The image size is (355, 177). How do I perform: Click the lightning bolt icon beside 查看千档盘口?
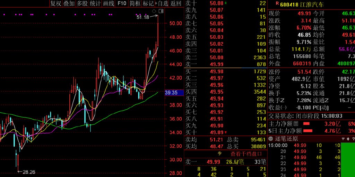tap(219, 153)
